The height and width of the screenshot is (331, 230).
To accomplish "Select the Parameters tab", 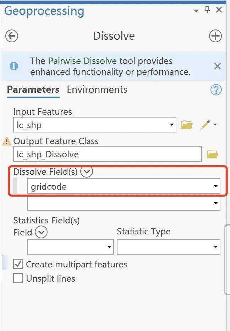I will (33, 89).
